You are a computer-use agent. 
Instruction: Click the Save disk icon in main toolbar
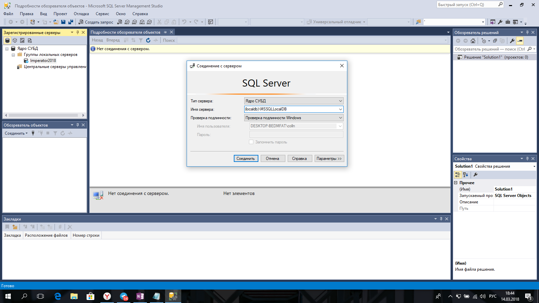coord(63,22)
